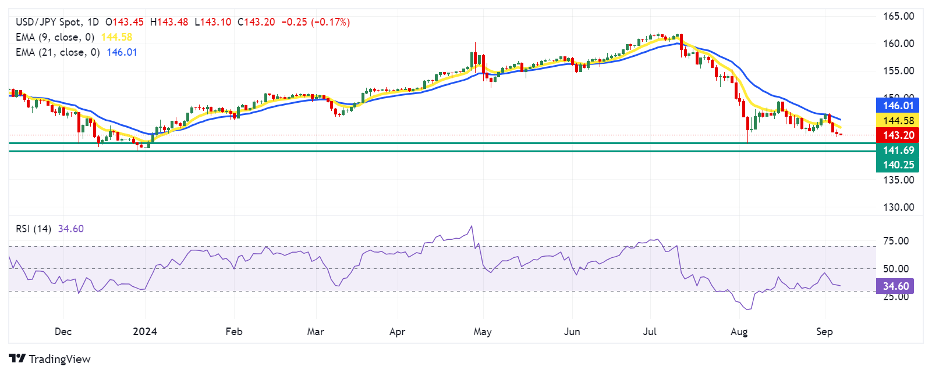Click the Aug label on time axis
The image size is (932, 374).
(x=739, y=332)
